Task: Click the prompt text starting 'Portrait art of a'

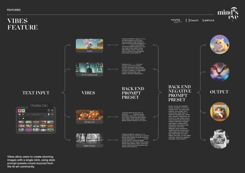Action: [134, 69]
